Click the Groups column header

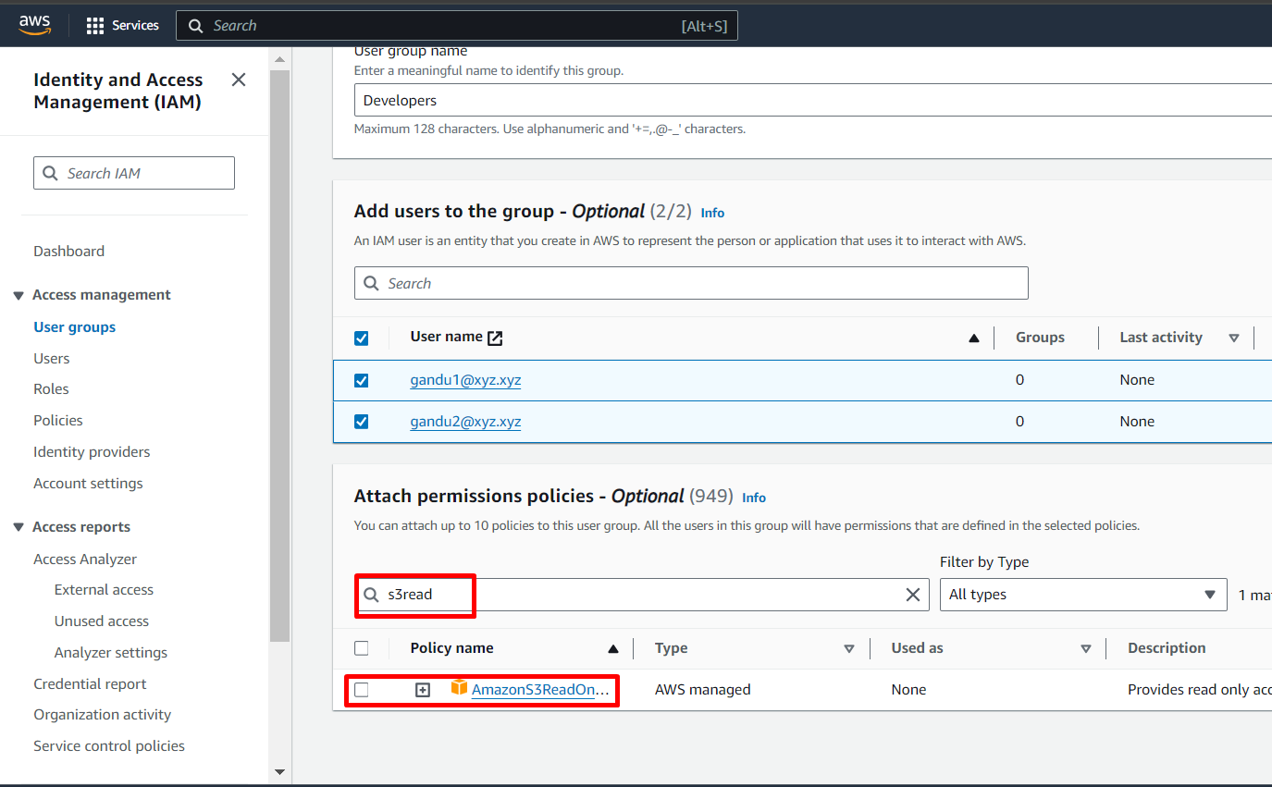[1040, 337]
